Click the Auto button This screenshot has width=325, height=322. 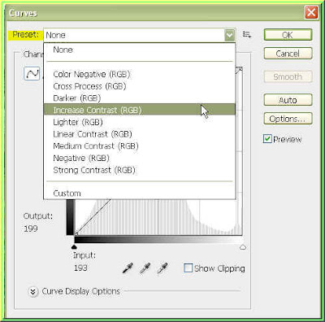point(288,100)
